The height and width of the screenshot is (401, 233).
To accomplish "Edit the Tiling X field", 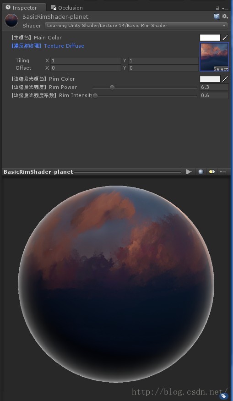I will click(86, 60).
